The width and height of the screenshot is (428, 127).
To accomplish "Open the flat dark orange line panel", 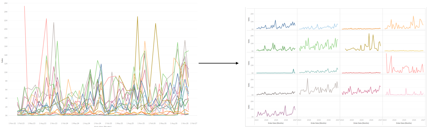I will (x=361, y=20).
